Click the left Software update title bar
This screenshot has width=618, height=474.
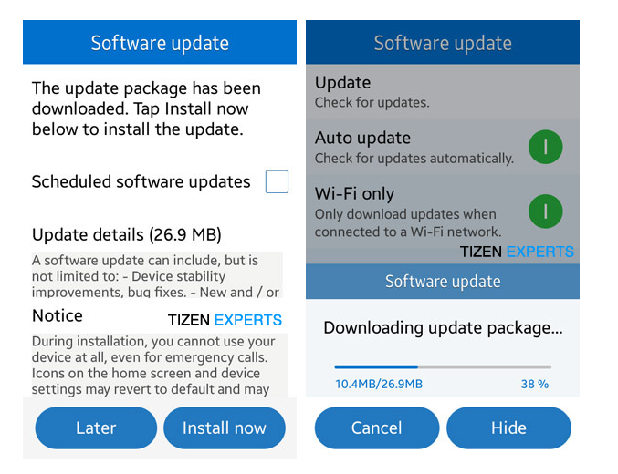pyautogui.click(x=160, y=43)
